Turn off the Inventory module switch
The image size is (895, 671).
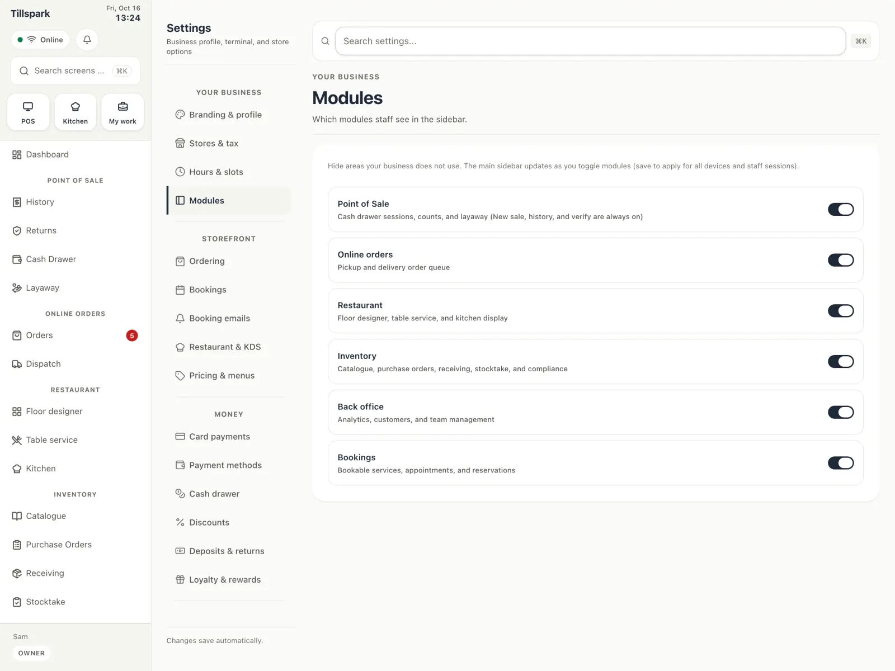coord(841,361)
